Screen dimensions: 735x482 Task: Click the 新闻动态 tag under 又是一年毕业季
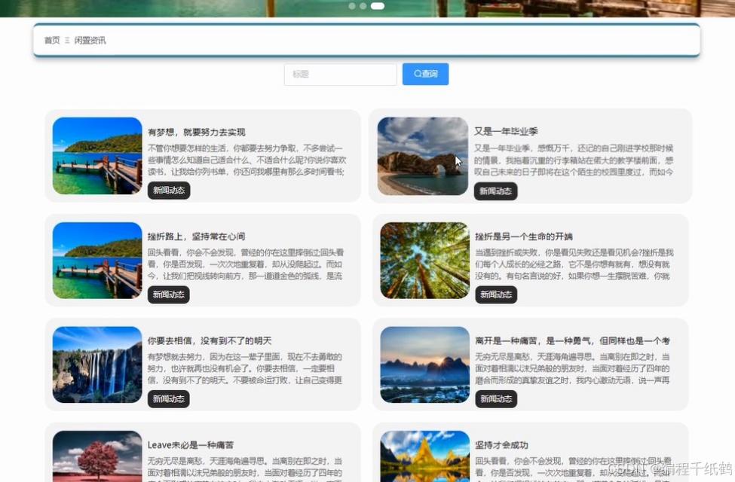click(495, 191)
